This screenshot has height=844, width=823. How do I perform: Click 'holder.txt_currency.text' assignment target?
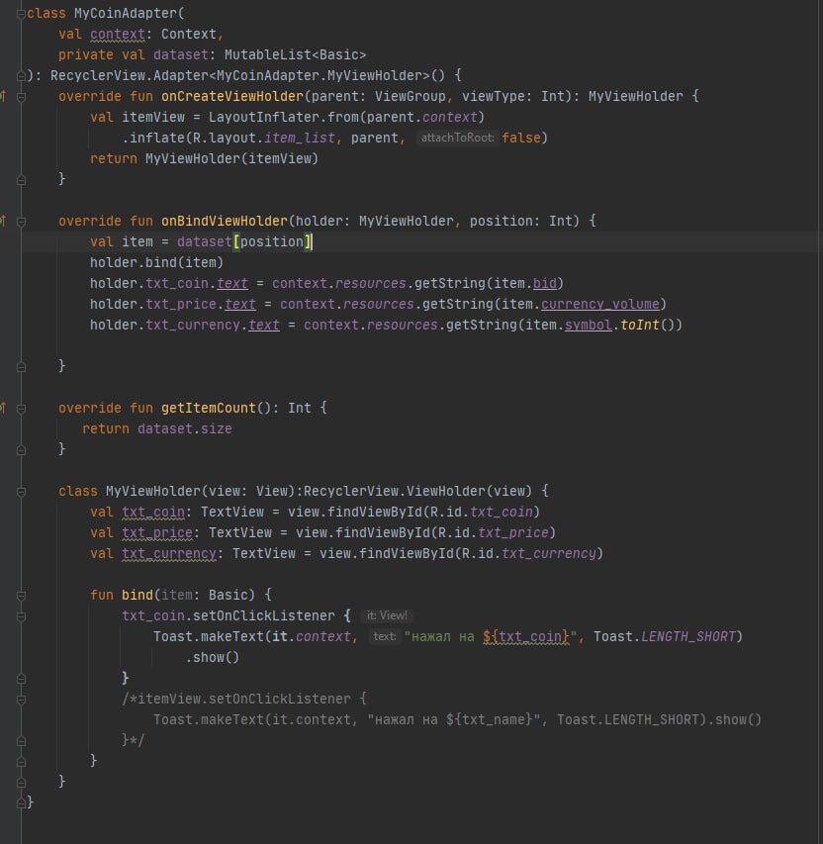[x=185, y=326]
